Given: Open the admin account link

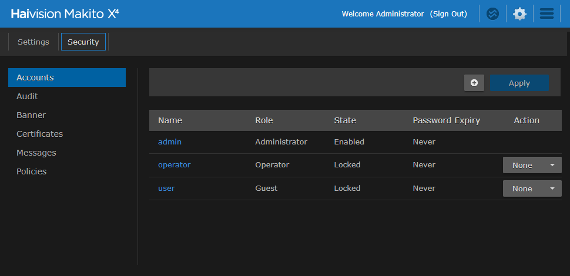Looking at the screenshot, I should click(170, 142).
